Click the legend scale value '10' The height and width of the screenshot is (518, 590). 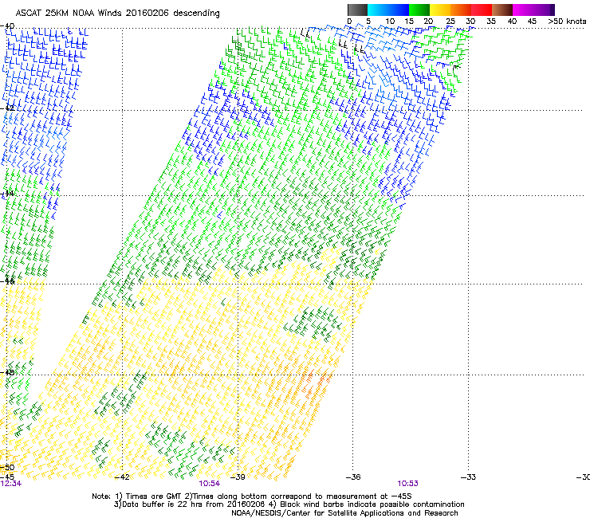pyautogui.click(x=390, y=22)
